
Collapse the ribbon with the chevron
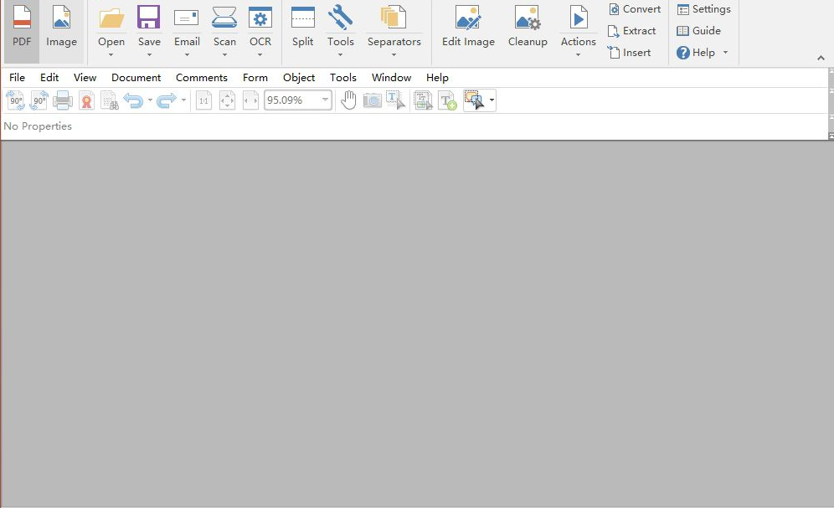821,59
